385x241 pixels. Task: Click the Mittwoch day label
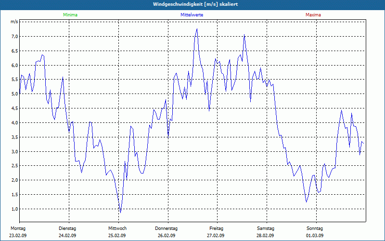[117, 228]
